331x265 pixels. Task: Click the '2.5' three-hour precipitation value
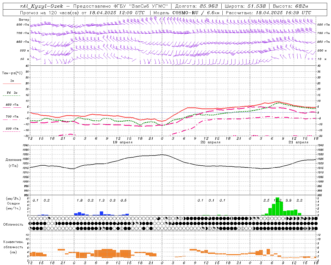[266, 201]
